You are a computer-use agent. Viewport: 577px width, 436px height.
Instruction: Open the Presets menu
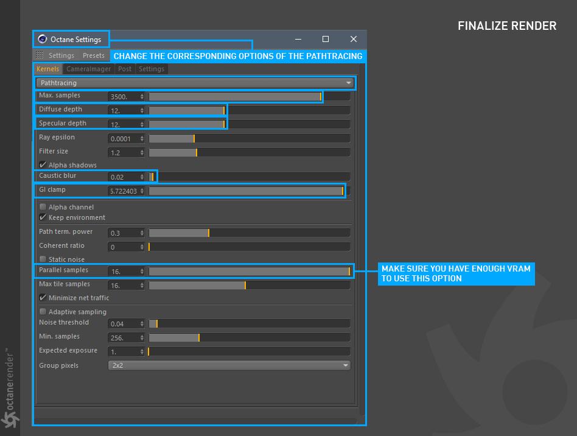click(94, 55)
